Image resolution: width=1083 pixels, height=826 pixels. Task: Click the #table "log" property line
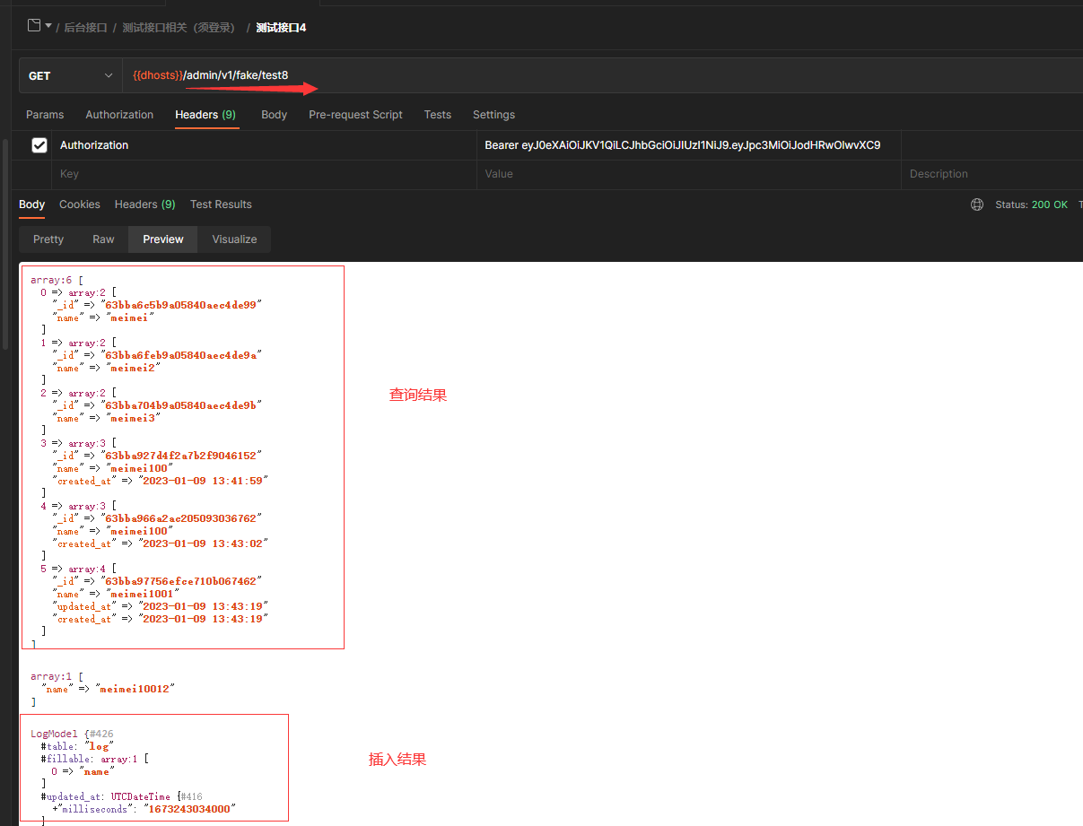(x=77, y=746)
